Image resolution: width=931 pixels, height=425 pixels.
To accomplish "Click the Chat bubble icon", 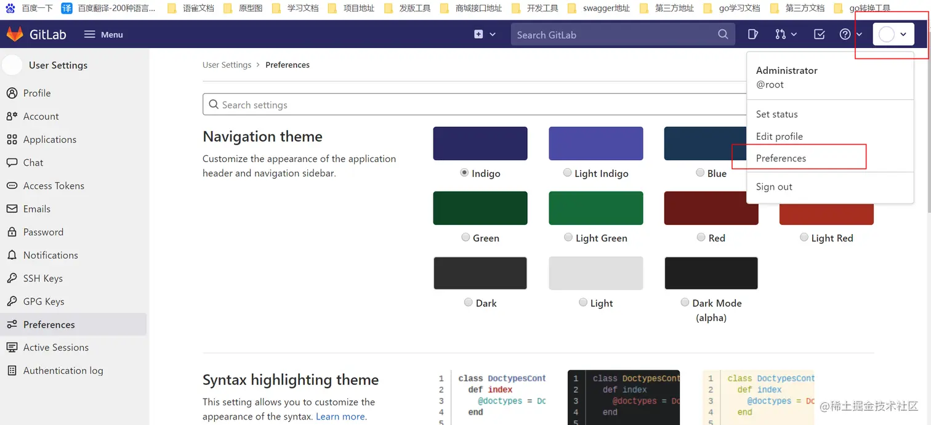I will pyautogui.click(x=12, y=163).
